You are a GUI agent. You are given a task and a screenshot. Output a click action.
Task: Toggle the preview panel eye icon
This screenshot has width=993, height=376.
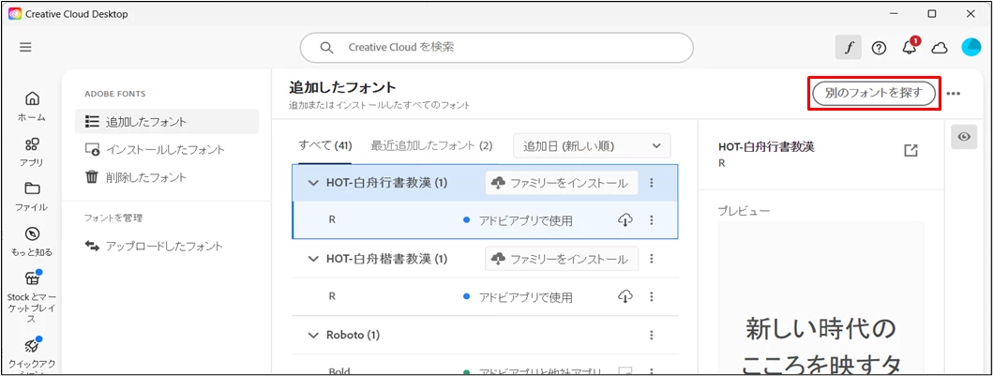click(964, 137)
